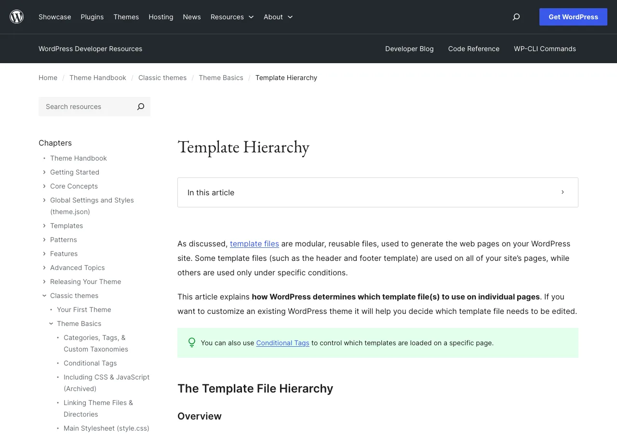Expand Global Settings and Styles chapter
The image size is (617, 434).
[x=44, y=200]
